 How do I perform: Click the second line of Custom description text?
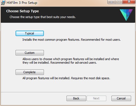coord(60,63)
